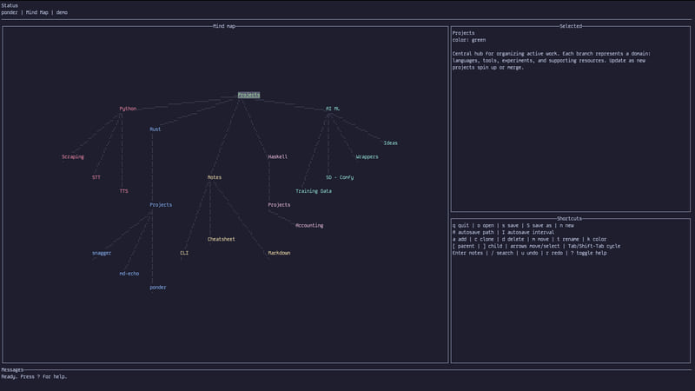This screenshot has height=391, width=695.
Task: Click the 'q quit' shortcut text
Action: [x=460, y=226]
